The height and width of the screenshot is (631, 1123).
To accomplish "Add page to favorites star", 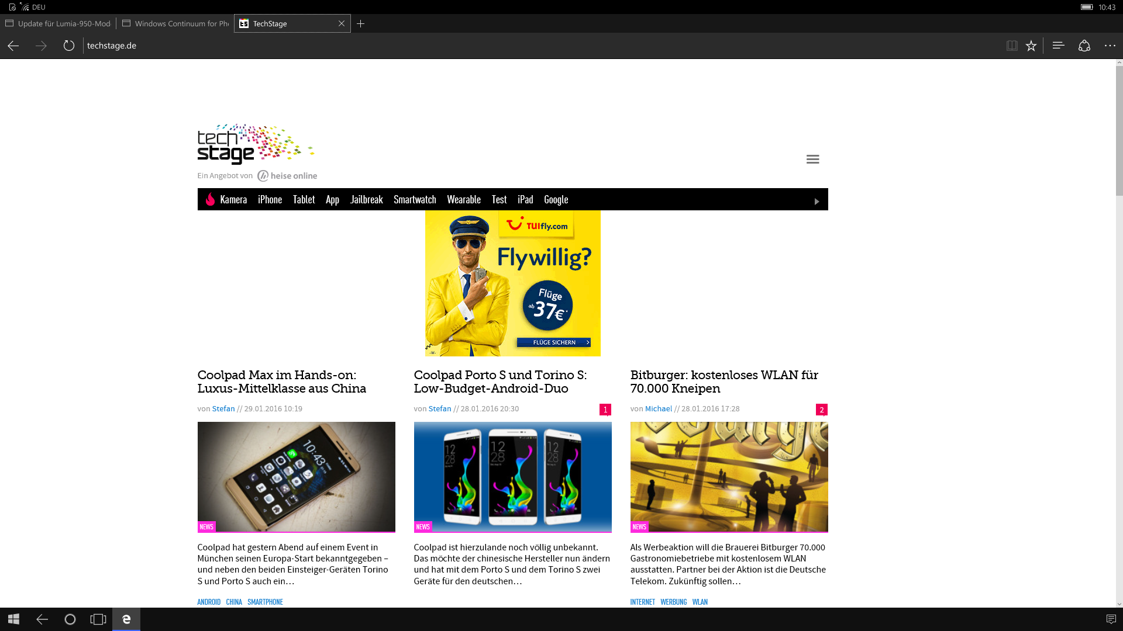I will (1031, 46).
